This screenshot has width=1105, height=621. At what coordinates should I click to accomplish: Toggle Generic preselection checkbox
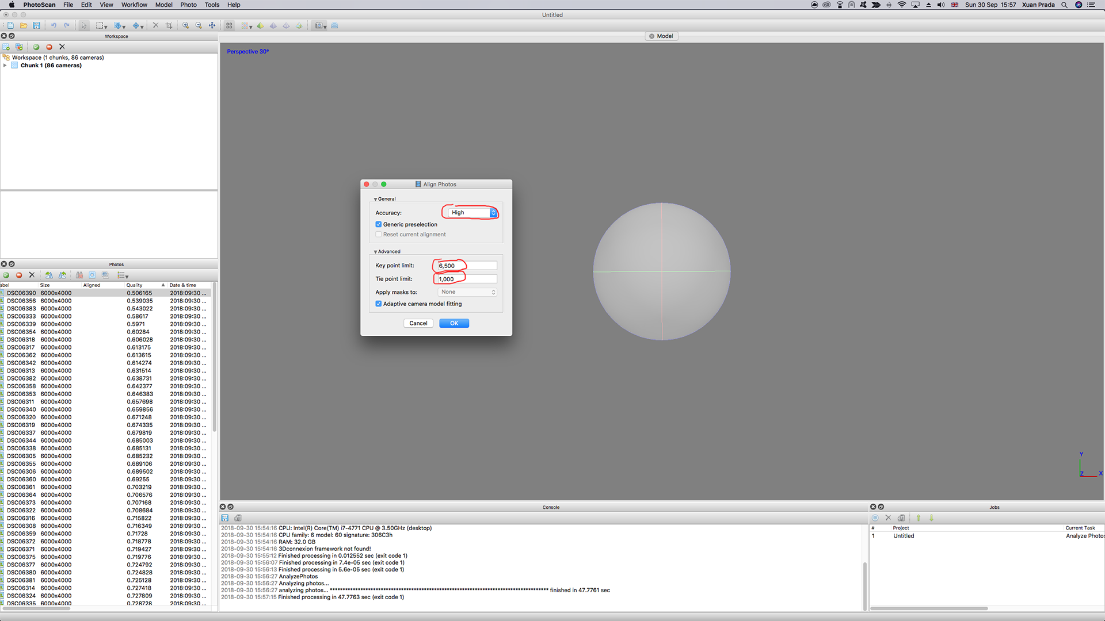pos(379,224)
